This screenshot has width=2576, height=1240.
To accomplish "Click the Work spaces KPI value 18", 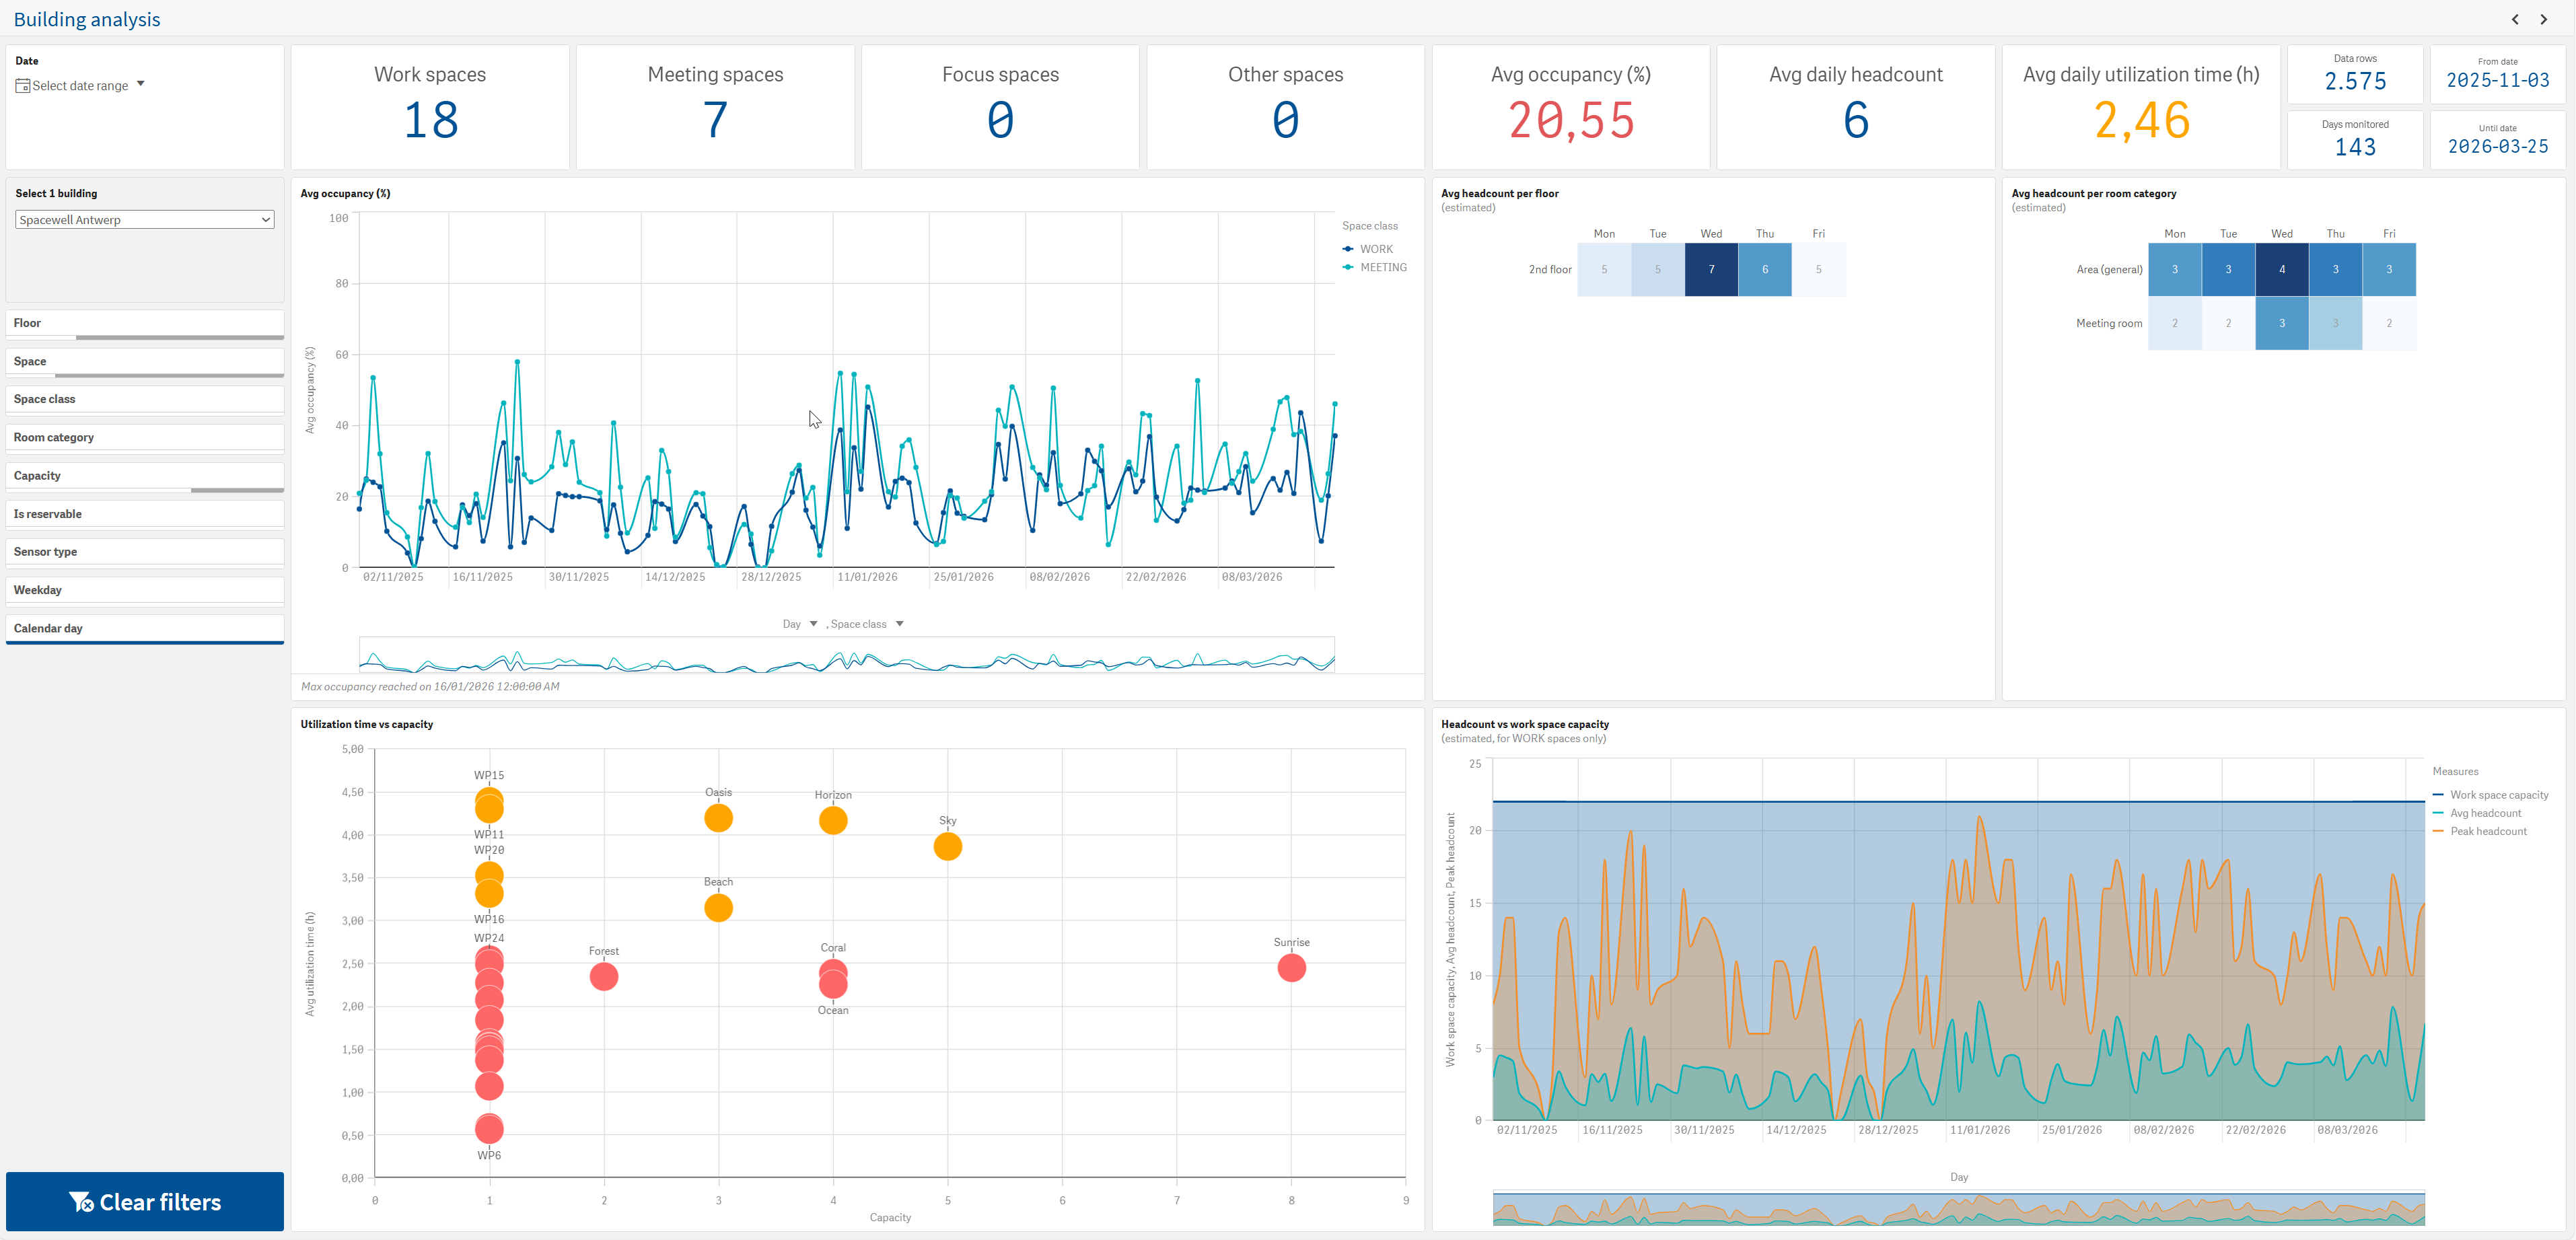I will (x=430, y=121).
